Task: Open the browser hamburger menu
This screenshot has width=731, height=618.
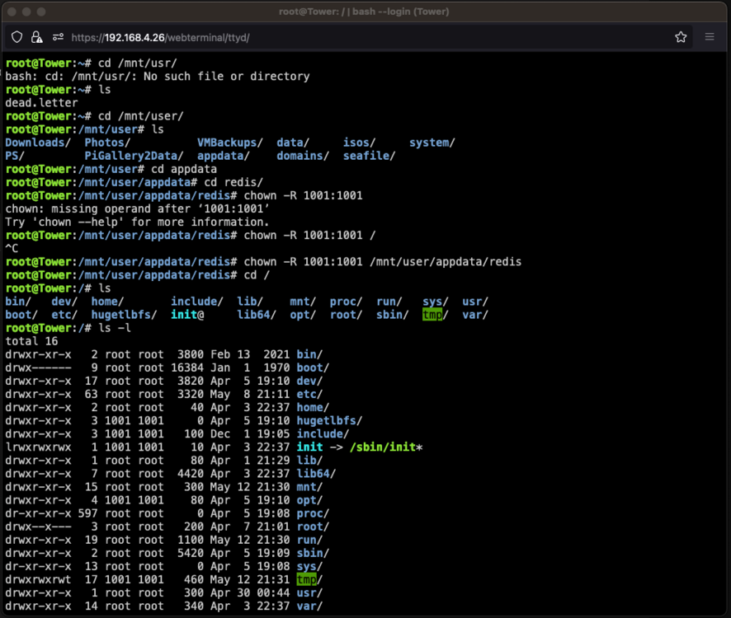Action: tap(710, 37)
